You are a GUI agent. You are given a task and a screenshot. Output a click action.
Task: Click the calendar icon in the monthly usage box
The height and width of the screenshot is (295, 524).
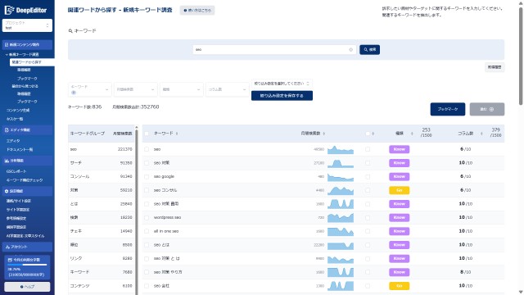(x=10, y=260)
